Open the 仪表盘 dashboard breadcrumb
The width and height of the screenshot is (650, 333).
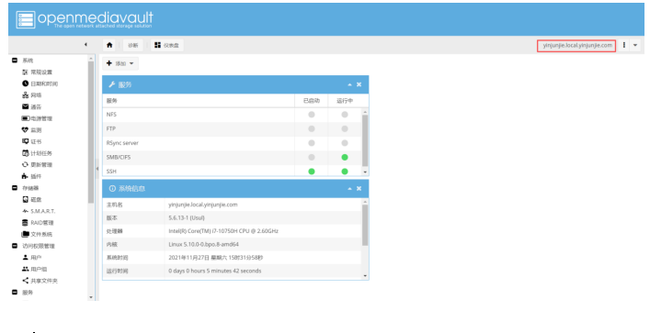(167, 45)
